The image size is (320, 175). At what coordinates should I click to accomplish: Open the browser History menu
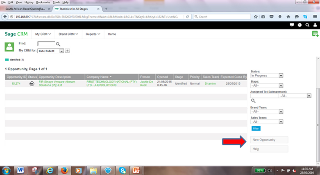pyautogui.click(x=29, y=2)
